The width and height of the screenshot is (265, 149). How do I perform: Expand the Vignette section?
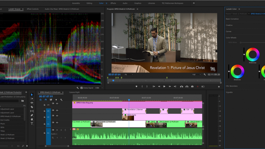229,92
